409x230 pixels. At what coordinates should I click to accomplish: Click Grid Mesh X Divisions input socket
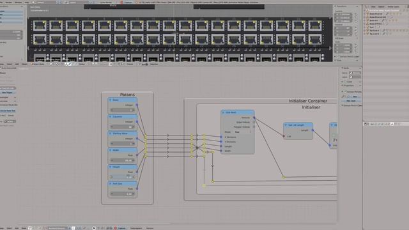(x=221, y=137)
